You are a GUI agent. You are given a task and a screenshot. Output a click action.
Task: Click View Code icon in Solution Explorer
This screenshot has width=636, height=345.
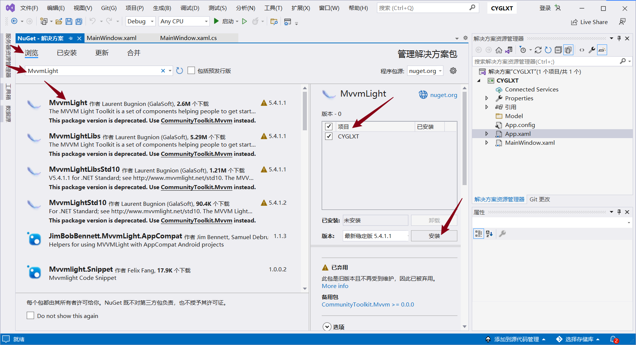click(582, 50)
